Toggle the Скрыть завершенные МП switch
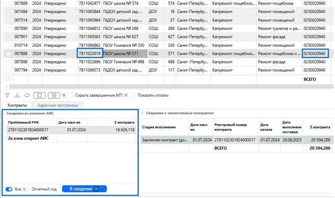This screenshot has width=335, height=198. pyautogui.click(x=67, y=95)
